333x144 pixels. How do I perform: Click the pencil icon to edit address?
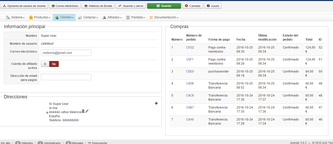[x=87, y=111]
